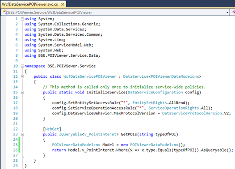The image size is (235, 169).
Task: Collapse the using directives block
Action: 22,19
